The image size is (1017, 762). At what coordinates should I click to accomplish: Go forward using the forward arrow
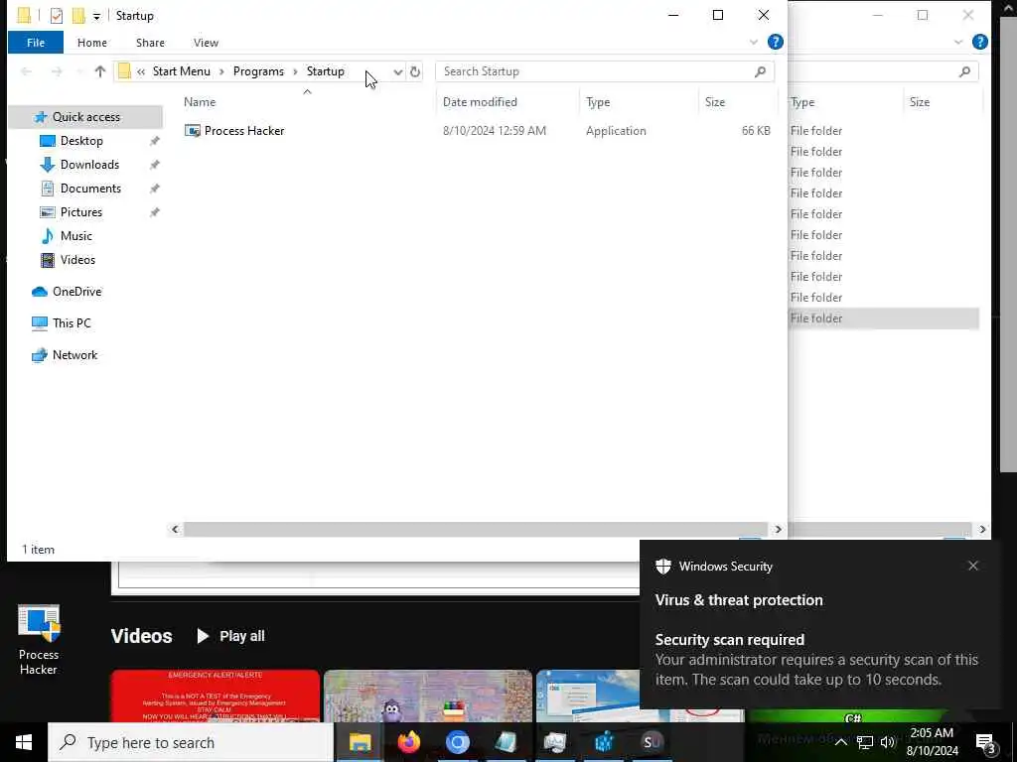57,71
